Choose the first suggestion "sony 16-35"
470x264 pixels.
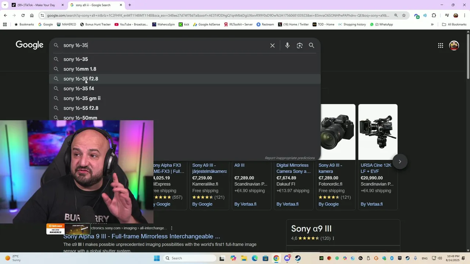pos(185,59)
